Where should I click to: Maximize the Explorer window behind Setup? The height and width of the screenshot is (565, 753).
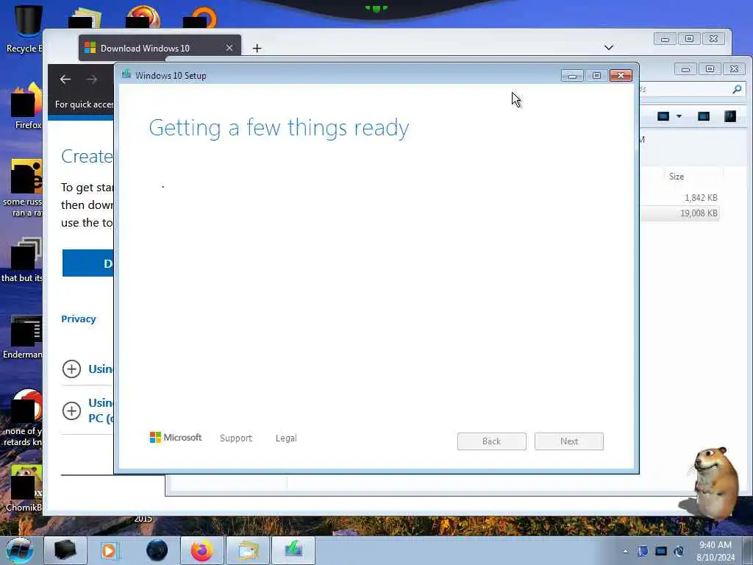click(x=710, y=69)
